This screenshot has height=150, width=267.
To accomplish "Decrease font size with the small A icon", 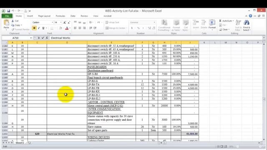I will coord(69,22).
